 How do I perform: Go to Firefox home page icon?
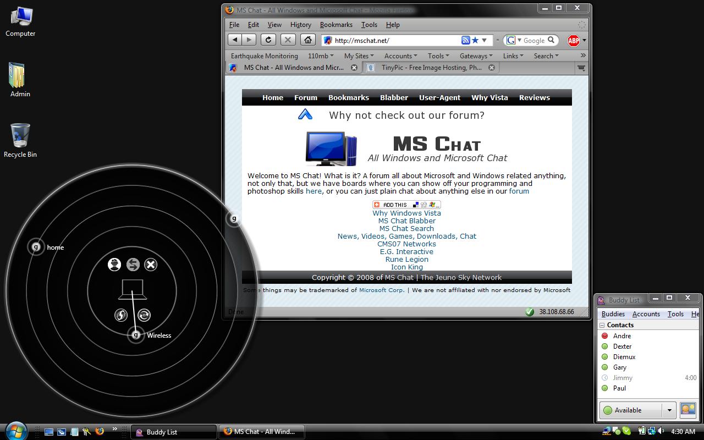click(308, 40)
